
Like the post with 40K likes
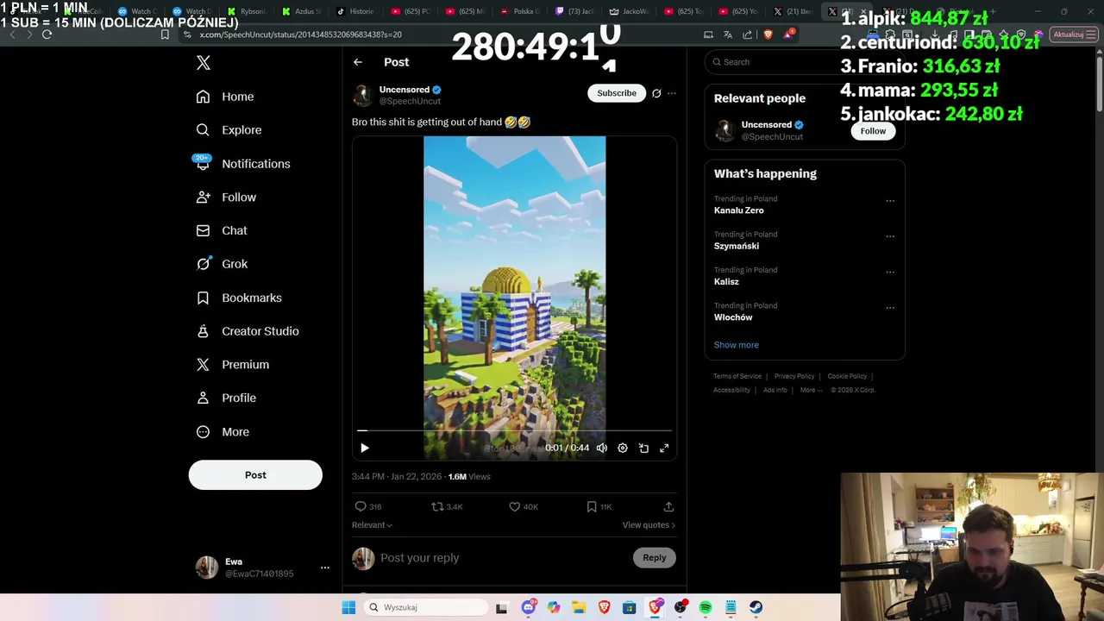point(524,506)
